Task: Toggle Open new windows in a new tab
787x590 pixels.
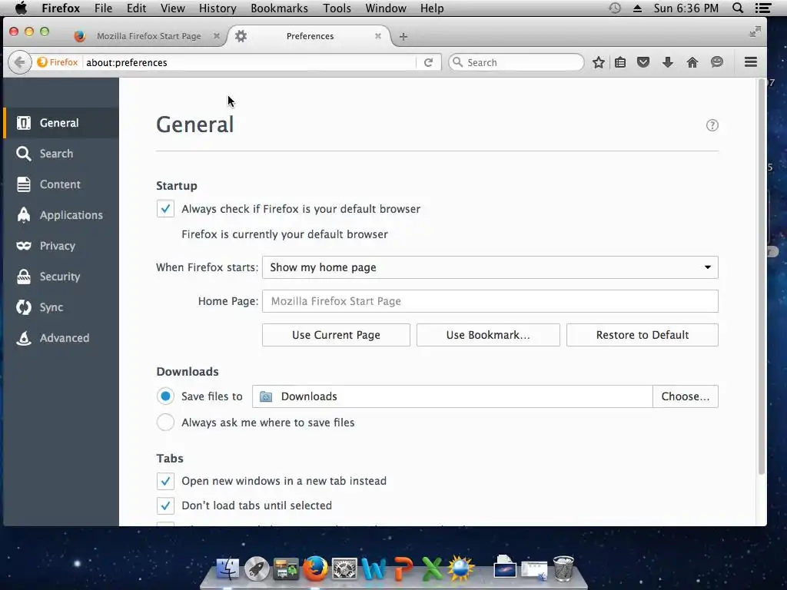Action: [x=165, y=481]
